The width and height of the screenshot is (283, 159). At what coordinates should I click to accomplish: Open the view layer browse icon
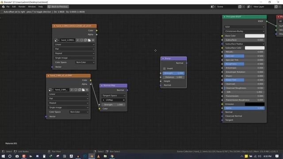pos(249,7)
